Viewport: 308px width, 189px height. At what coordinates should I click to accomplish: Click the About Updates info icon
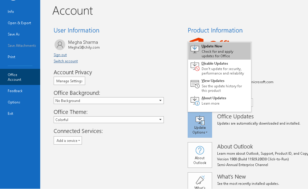pos(195,101)
